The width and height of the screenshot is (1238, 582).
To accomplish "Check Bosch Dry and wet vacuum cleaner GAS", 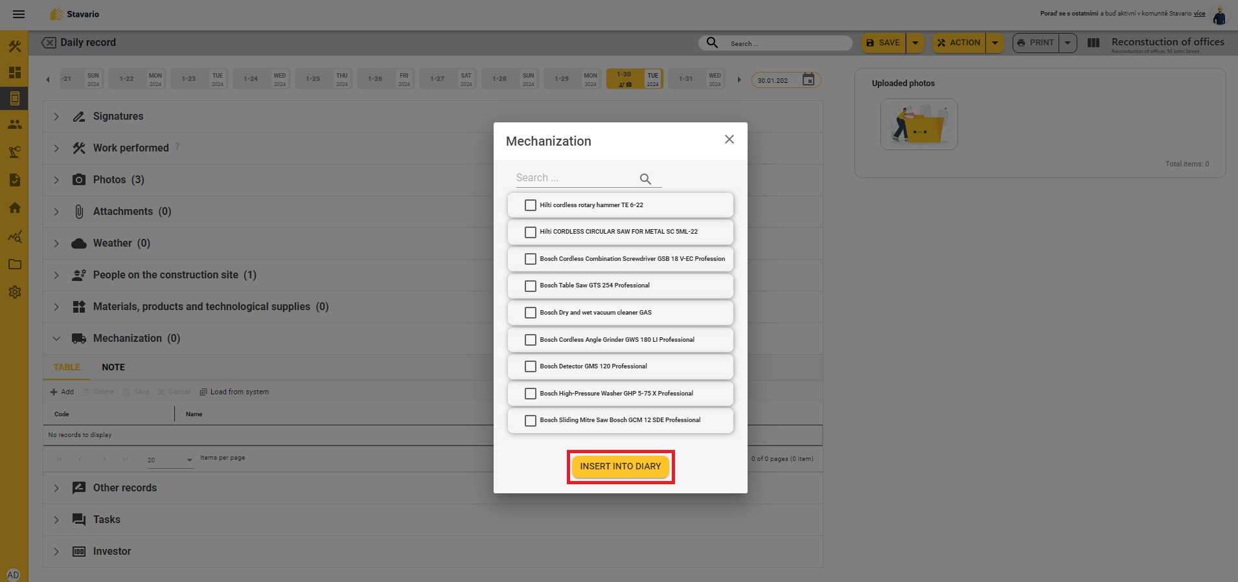I will [531, 313].
